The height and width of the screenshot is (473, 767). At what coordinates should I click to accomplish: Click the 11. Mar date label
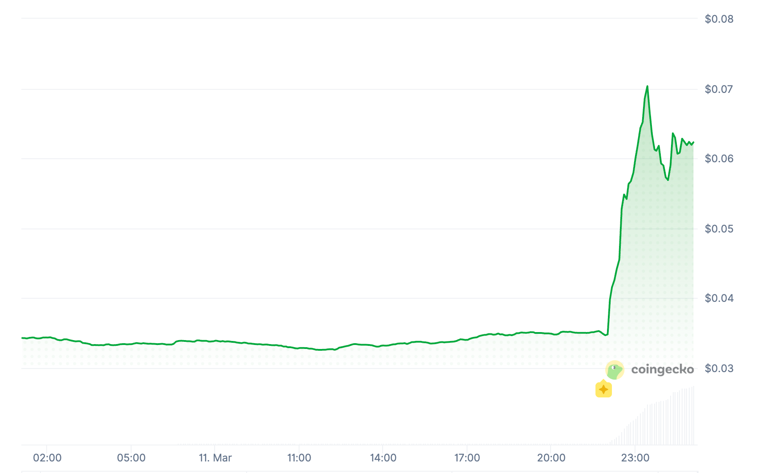(x=215, y=458)
